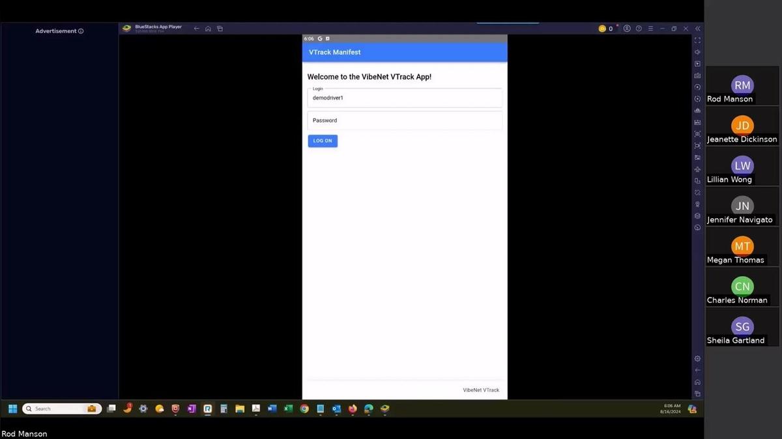This screenshot has height=439, width=782.
Task: Open the account profile icon in the title bar
Action: click(627, 28)
